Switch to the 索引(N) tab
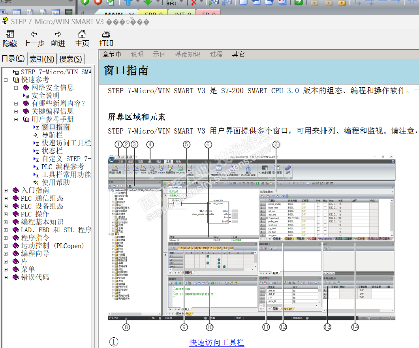Image resolution: width=419 pixels, height=348 pixels. pyautogui.click(x=42, y=59)
